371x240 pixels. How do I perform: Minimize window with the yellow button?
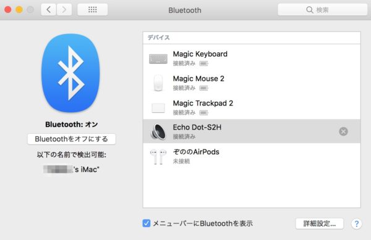[19, 10]
